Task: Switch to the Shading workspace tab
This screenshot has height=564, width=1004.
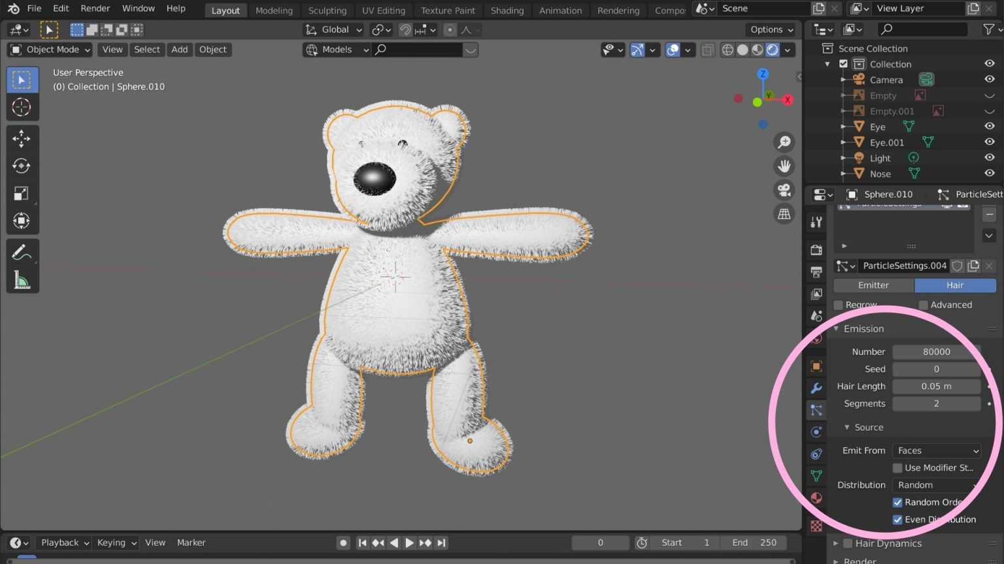Action: tap(507, 10)
